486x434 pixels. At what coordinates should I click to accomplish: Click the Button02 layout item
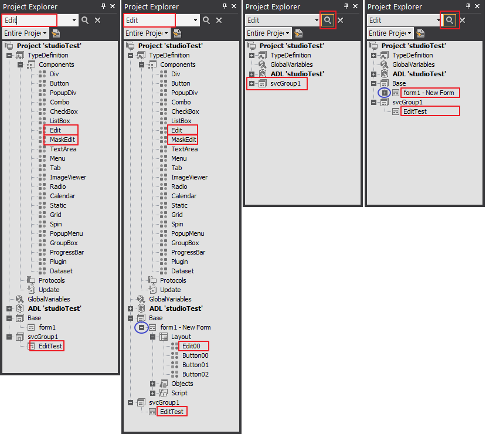tap(195, 374)
